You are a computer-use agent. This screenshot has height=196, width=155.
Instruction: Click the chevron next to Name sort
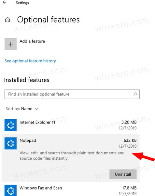[x=36, y=109]
